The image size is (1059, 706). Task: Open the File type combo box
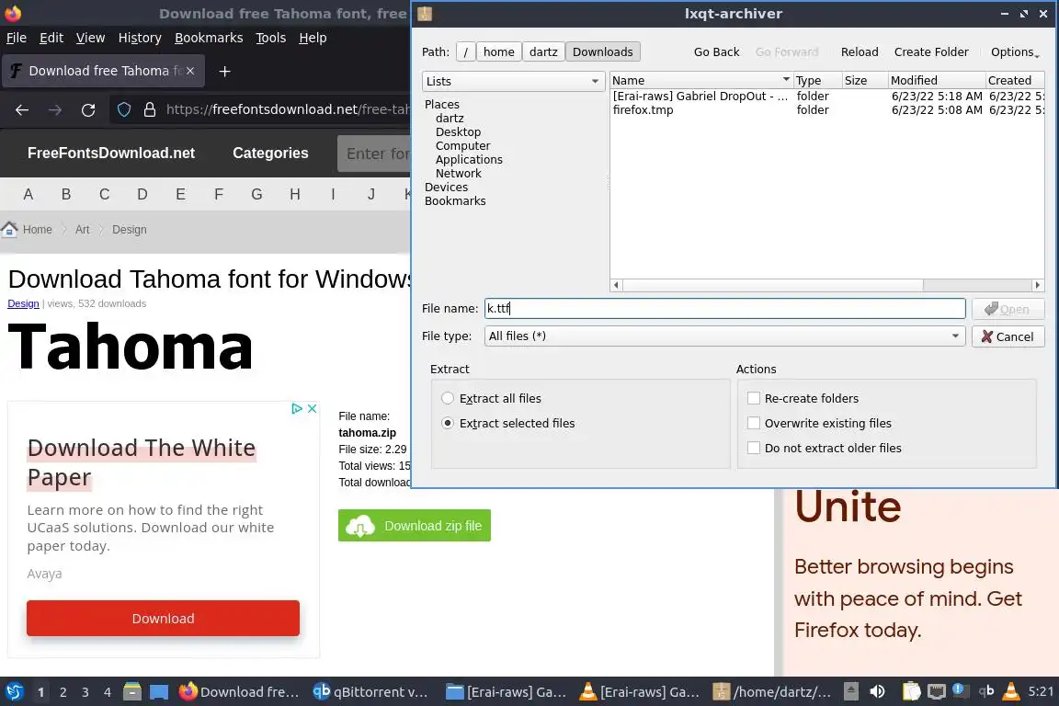pyautogui.click(x=724, y=336)
